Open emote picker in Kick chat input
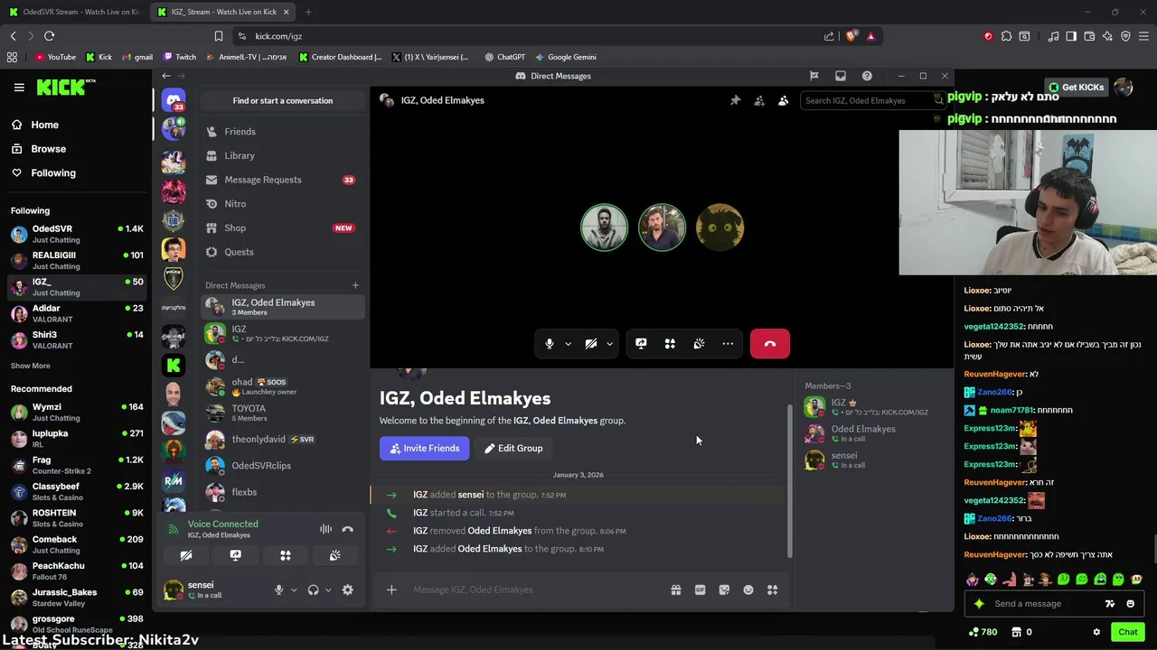The height and width of the screenshot is (650, 1157). [1131, 604]
